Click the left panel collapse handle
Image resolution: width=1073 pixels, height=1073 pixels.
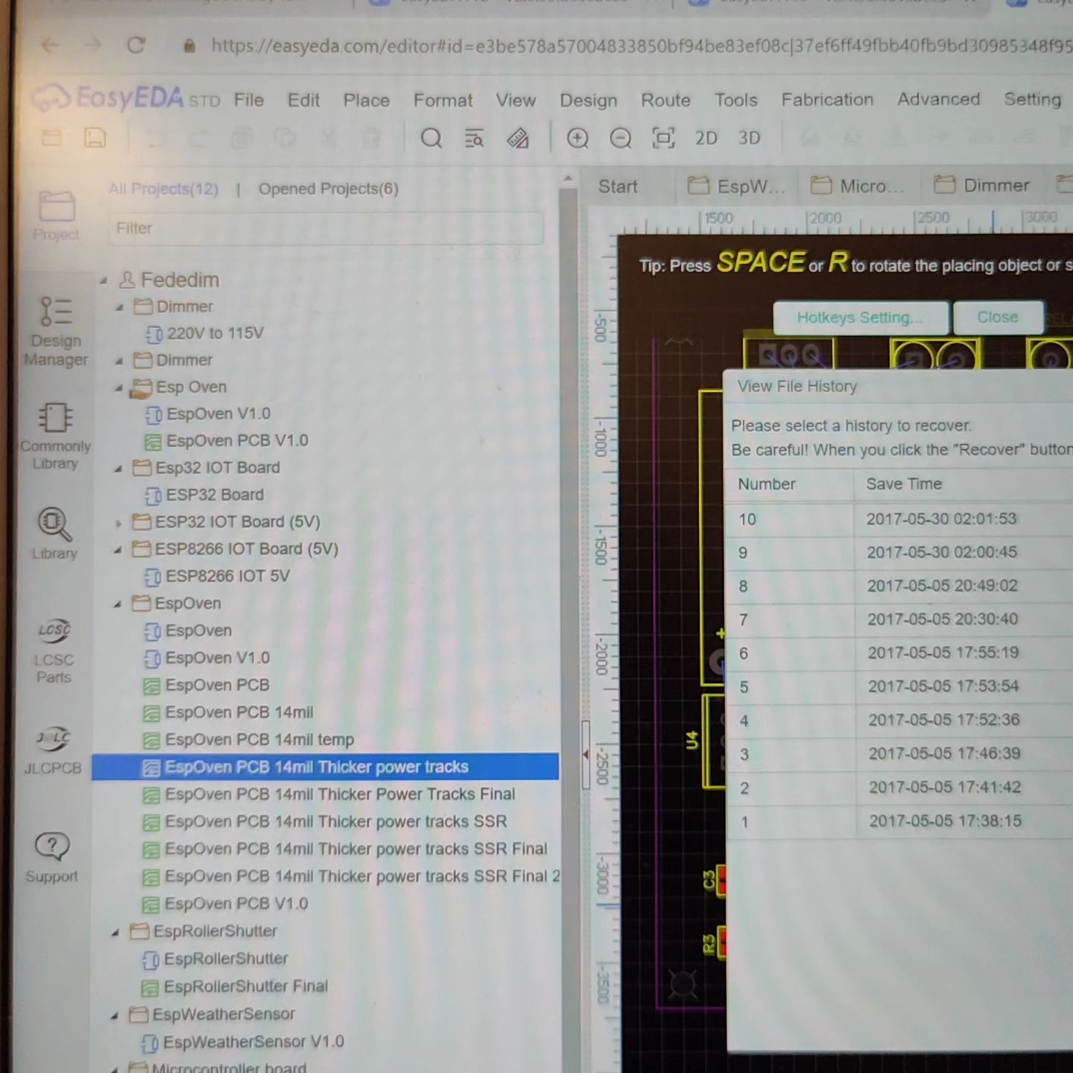coord(585,754)
